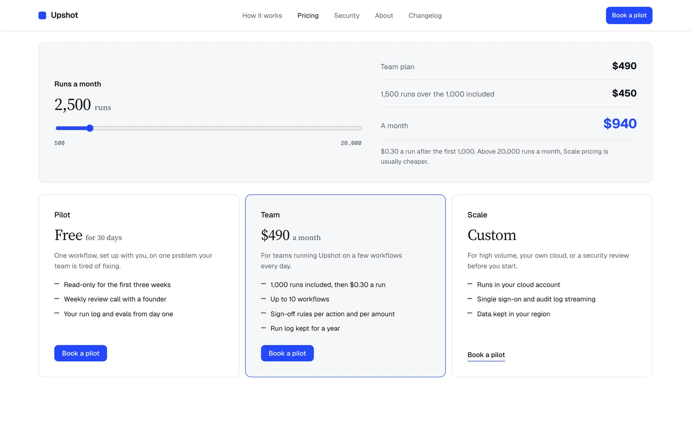Open the How it works page

point(262,16)
